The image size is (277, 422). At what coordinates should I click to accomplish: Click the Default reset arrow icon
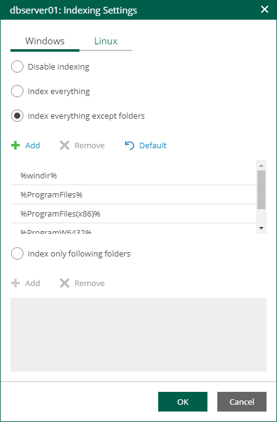coord(129,145)
